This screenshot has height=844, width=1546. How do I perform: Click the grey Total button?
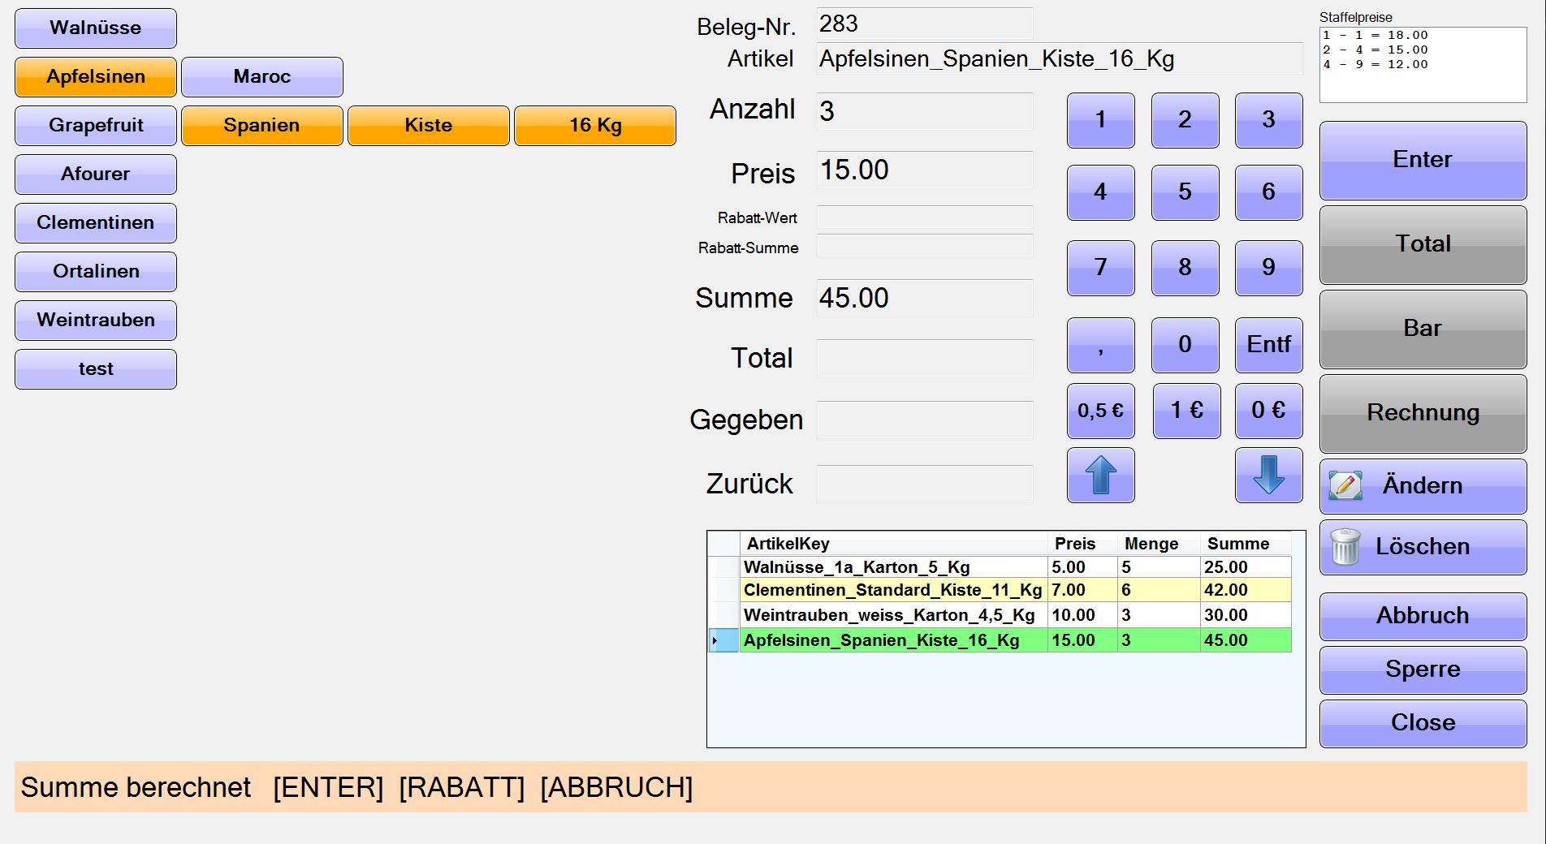click(1423, 245)
